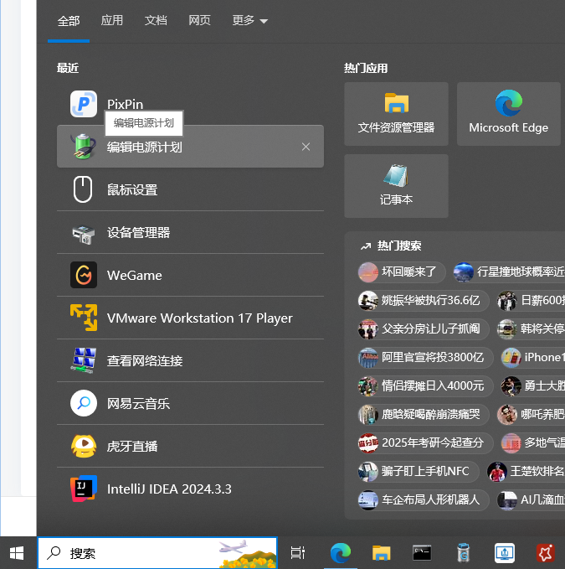Open trending search 骗子盯上手机NFC
565x569 pixels.
click(419, 472)
